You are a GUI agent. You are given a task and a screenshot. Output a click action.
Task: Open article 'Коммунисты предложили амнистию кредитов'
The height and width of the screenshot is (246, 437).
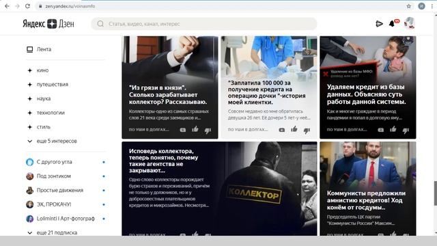(x=368, y=189)
